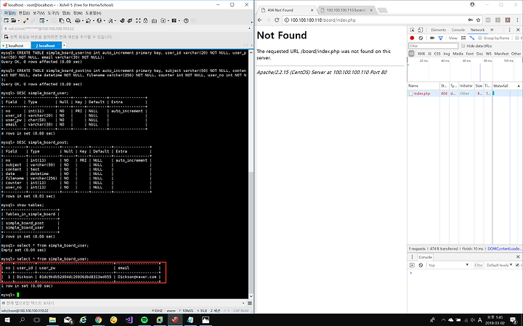Expand Xshell address bar dropdown arrow
This screenshot has width=523, height=326.
click(249, 28)
